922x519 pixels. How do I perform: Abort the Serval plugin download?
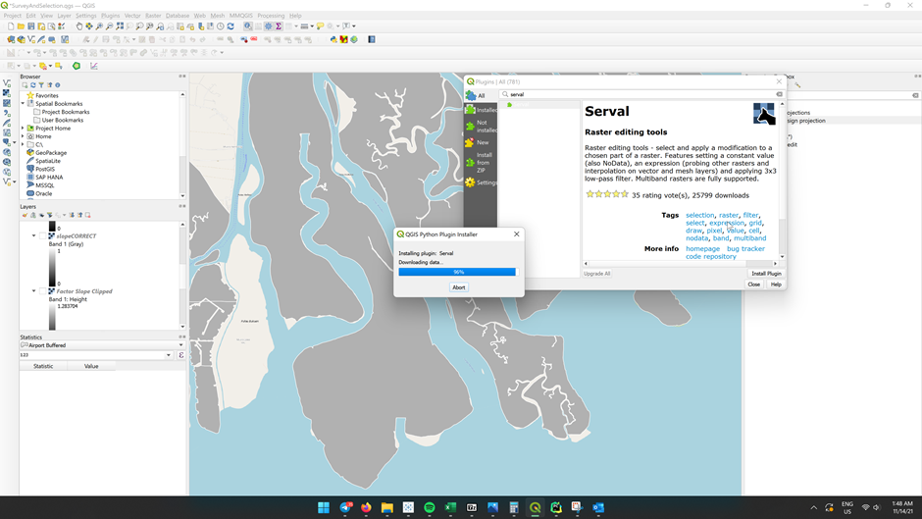pyautogui.click(x=458, y=287)
